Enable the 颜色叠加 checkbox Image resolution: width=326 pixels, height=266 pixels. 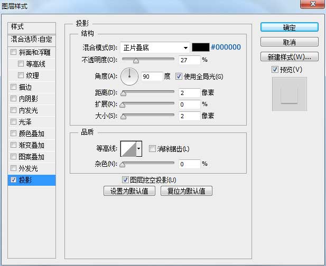click(x=14, y=134)
